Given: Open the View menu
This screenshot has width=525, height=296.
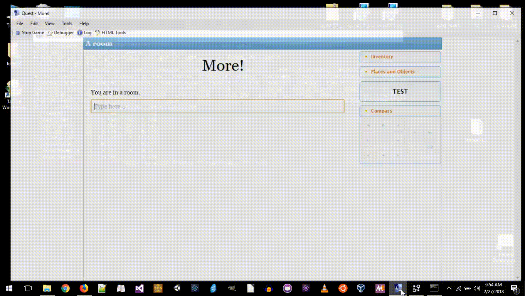Looking at the screenshot, I should tap(50, 24).
